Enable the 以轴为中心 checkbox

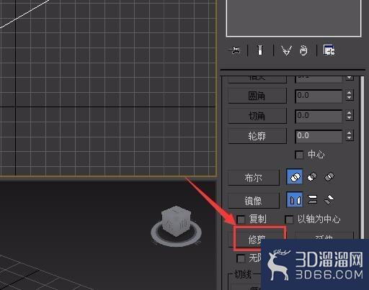click(289, 219)
